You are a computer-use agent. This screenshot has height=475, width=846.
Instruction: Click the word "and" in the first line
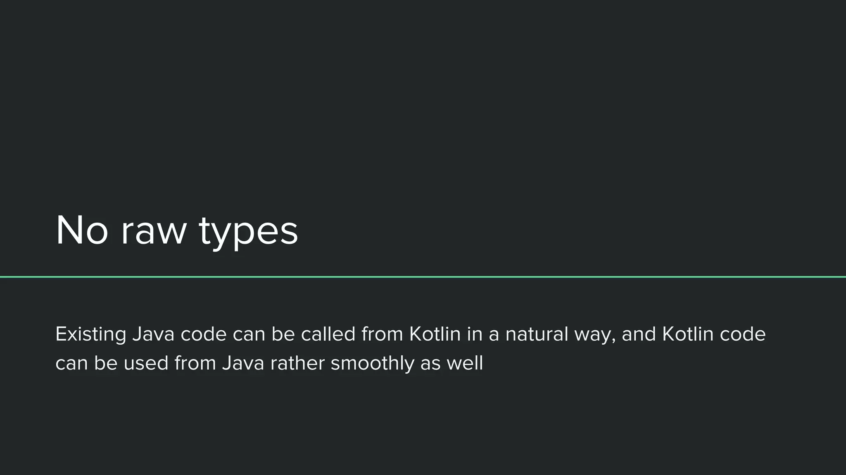[x=639, y=334]
